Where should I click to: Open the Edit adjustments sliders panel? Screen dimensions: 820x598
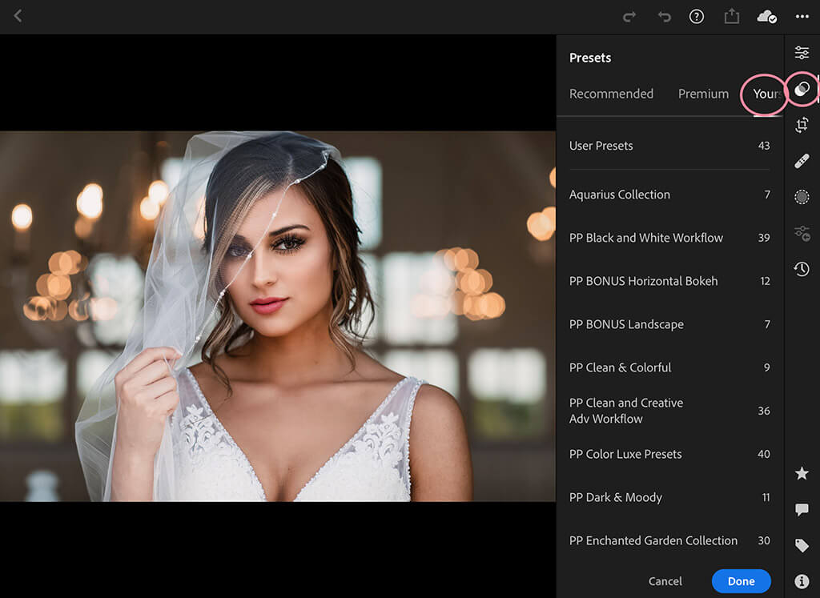(x=802, y=53)
